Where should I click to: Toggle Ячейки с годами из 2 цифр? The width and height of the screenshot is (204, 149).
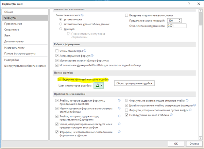57,116
